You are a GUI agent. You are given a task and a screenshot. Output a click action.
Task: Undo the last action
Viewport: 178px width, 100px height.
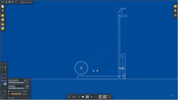tap(83, 97)
